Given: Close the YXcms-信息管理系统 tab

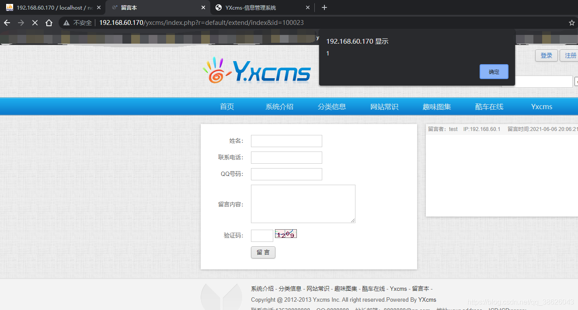Looking at the screenshot, I should click(x=308, y=7).
